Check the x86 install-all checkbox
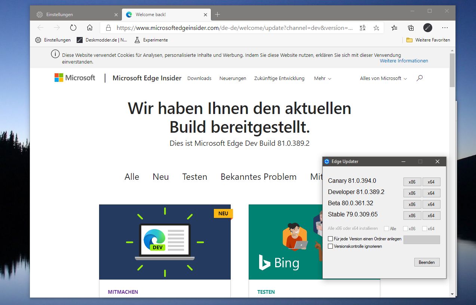The width and height of the screenshot is (476, 305). click(405, 228)
